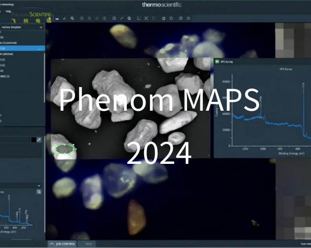Select the "(2) (stitched)" layer row

click(x=22, y=43)
